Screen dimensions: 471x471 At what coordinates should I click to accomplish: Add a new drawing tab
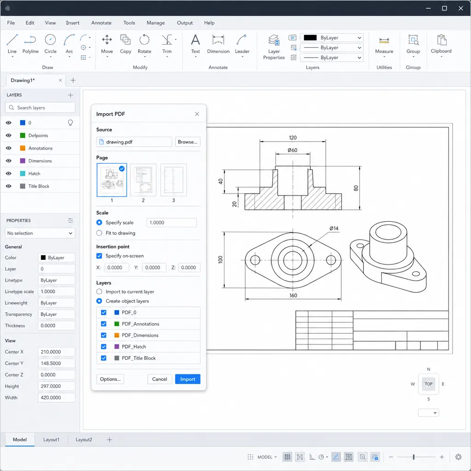coord(73,80)
